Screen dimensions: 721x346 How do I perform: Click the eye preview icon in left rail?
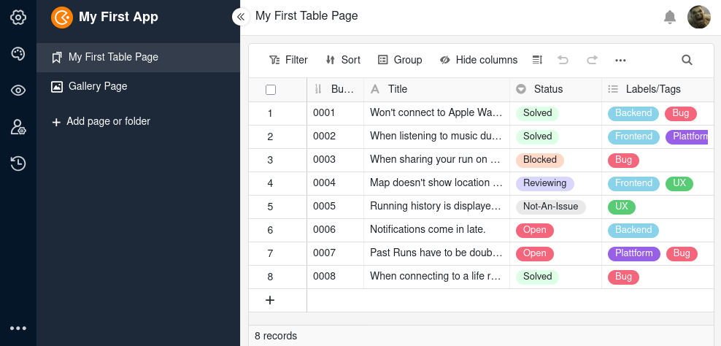point(18,91)
